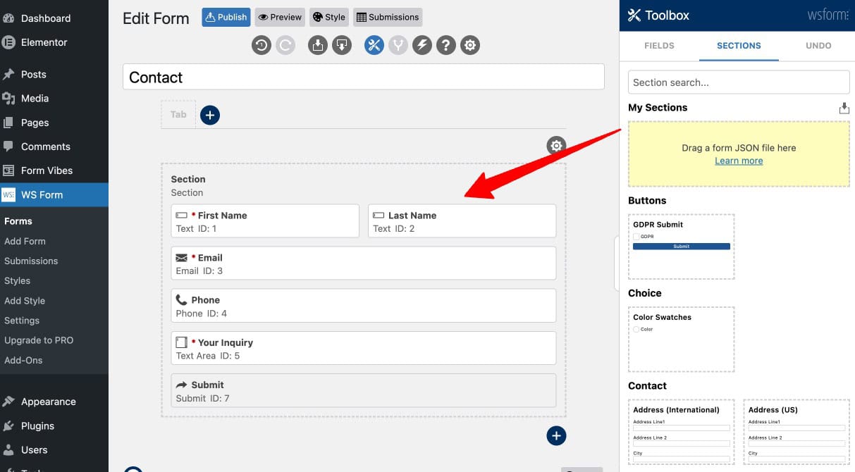This screenshot has height=472, width=855.
Task: Click the First Name text field icon
Action: [x=181, y=216]
